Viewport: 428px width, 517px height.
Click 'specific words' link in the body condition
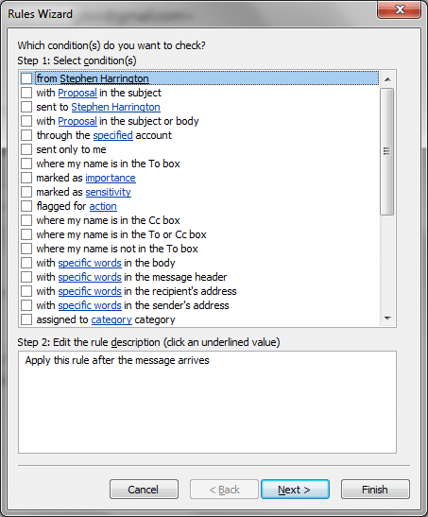tap(90, 263)
